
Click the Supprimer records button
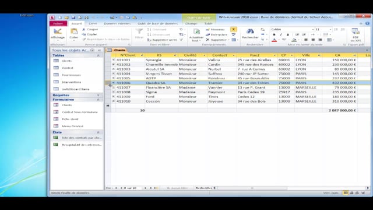pos(217,40)
